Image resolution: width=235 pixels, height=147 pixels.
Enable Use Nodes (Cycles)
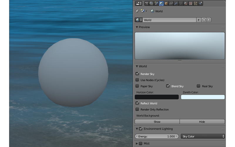point(137,80)
